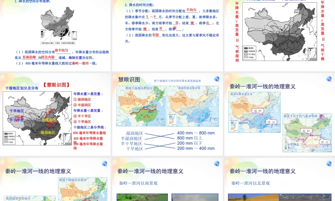Click the value 200 mm ~ 400 mm
The width and height of the screenshot is (335, 201).
[x=196, y=148]
